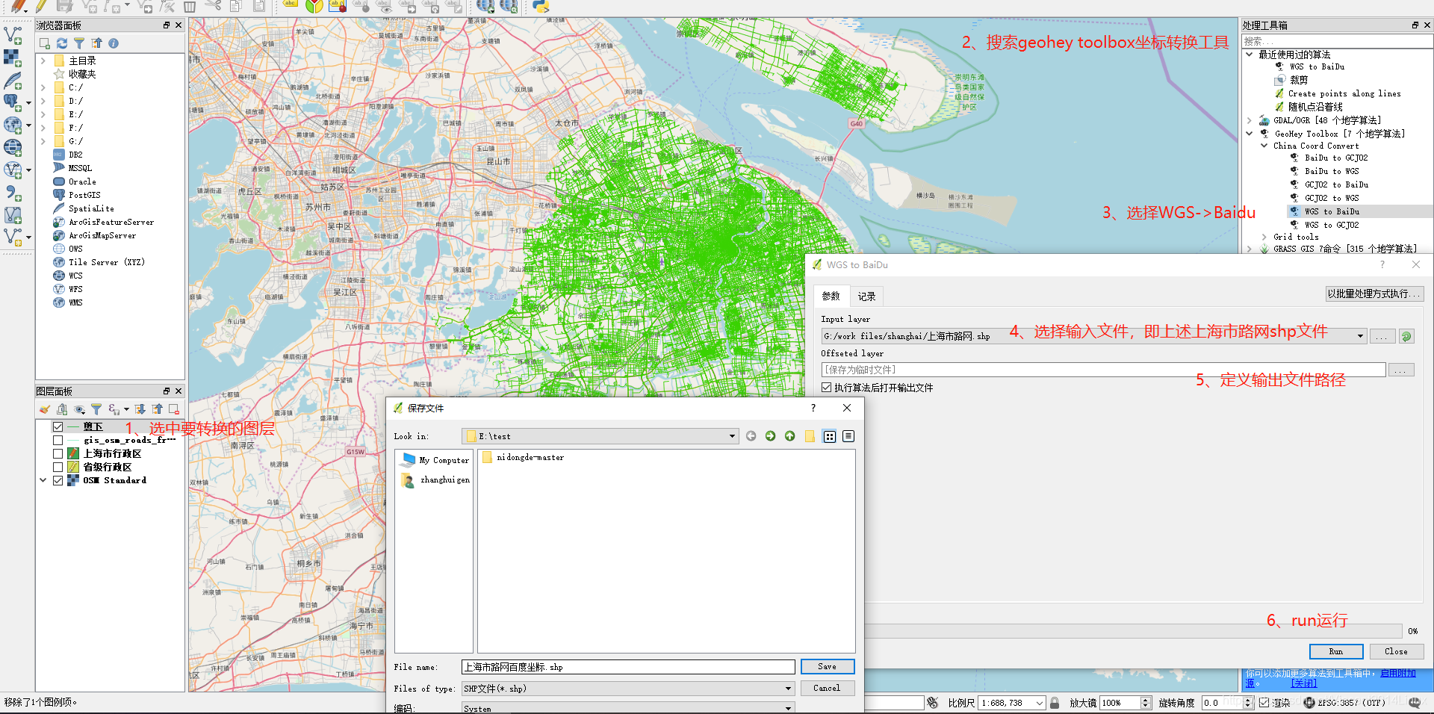Viewport: 1434px width, 714px height.
Task: Click the cut features scissors icon
Action: pyautogui.click(x=213, y=7)
